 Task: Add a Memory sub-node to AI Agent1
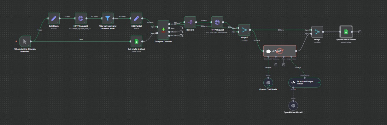(x=276, y=65)
